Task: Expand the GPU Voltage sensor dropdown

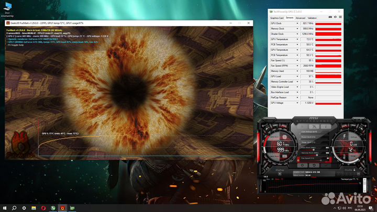Action: (x=297, y=103)
